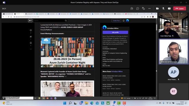
Task: Open Windows taskbar Search
Action: click(70, 103)
